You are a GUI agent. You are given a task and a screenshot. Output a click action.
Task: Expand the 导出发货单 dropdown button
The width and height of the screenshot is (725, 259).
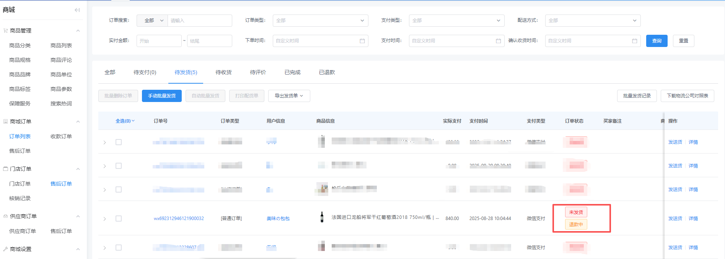click(x=289, y=96)
